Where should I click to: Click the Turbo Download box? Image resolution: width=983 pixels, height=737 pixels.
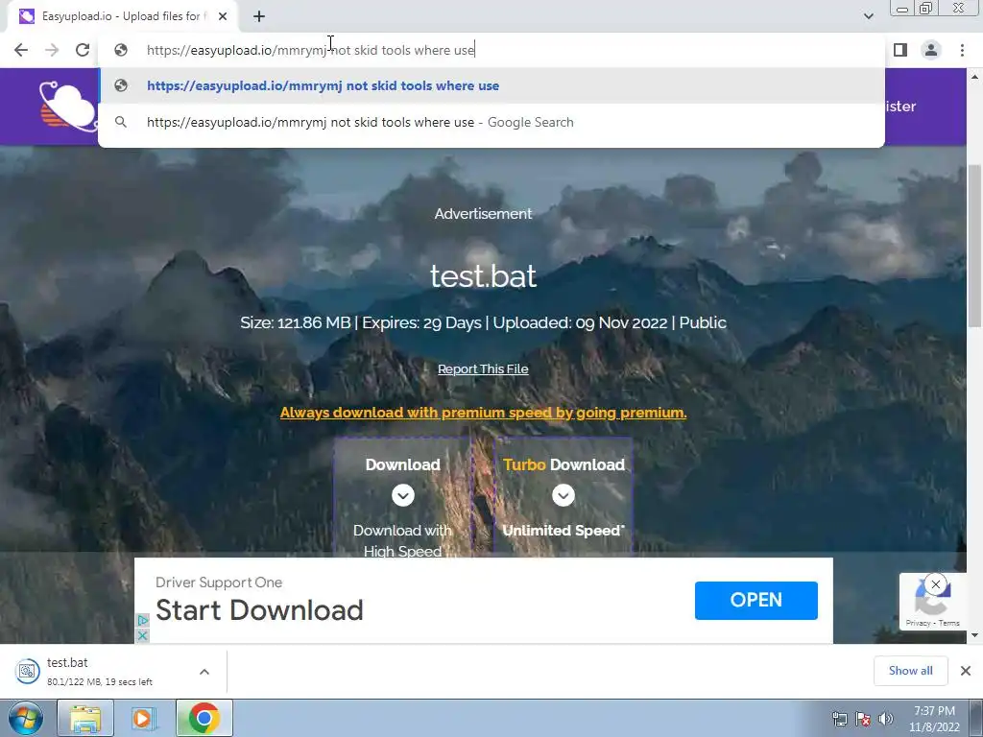[563, 497]
